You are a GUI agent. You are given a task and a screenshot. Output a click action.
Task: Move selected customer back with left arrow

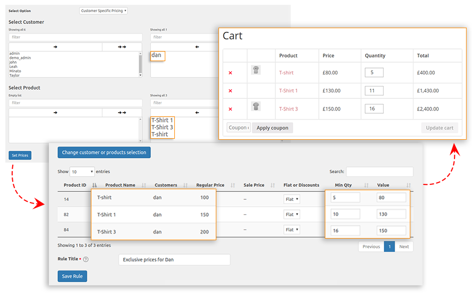(197, 47)
